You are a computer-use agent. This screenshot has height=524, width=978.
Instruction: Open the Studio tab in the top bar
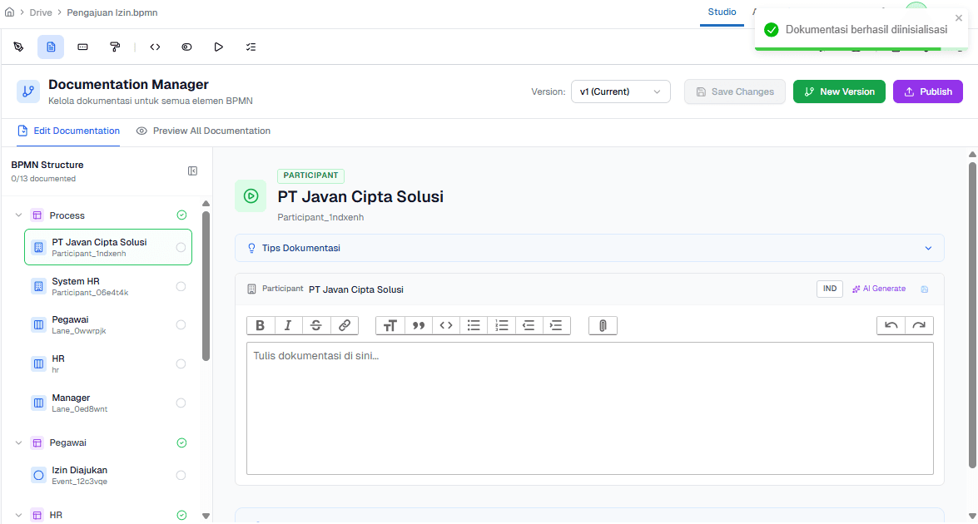[x=721, y=12]
